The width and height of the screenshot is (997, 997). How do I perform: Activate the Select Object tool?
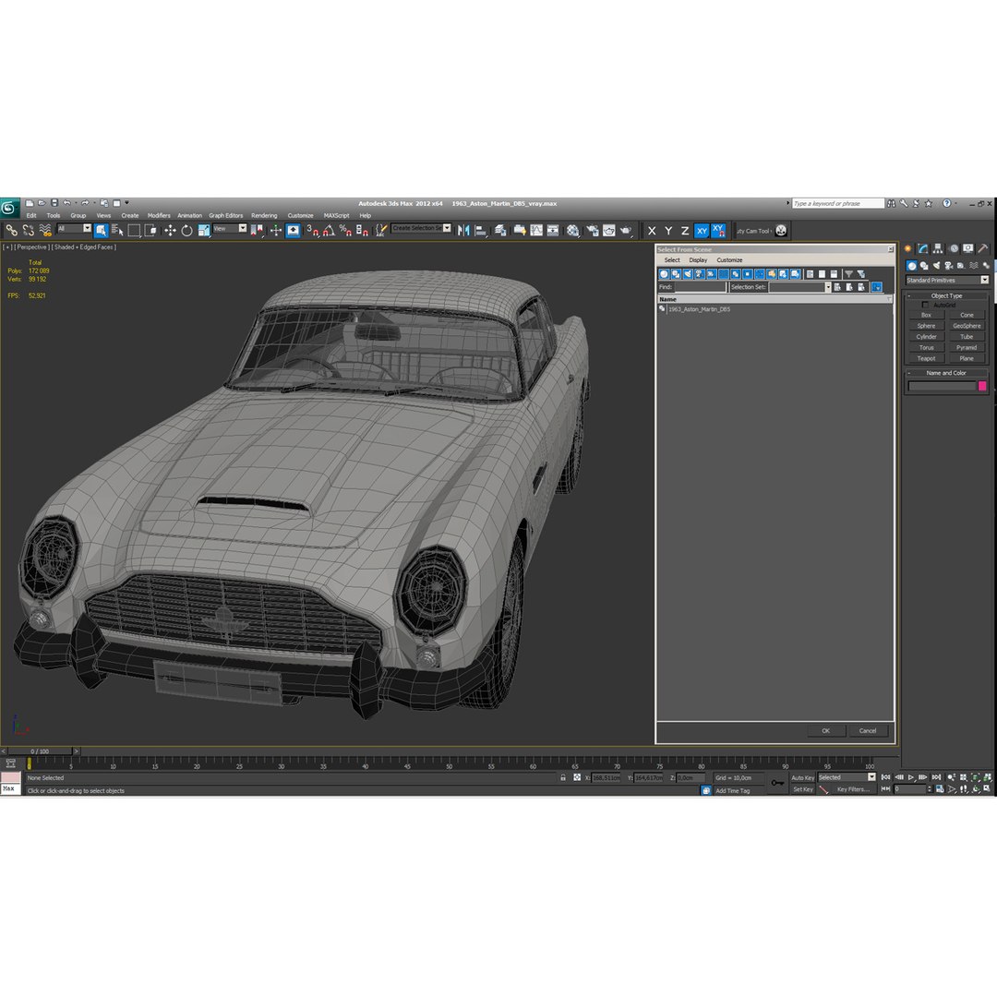[101, 231]
